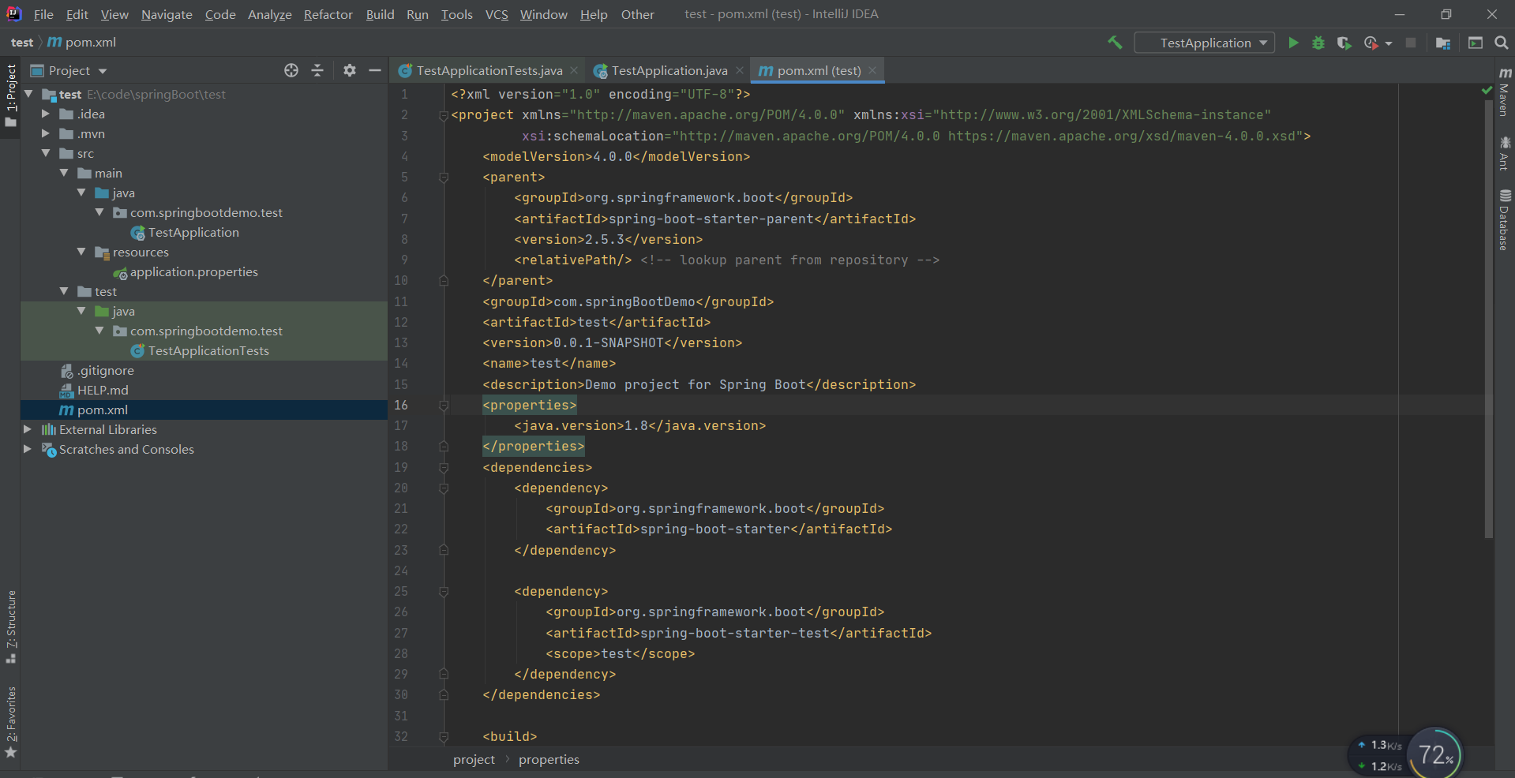Click the green inspection checkmark indicator
Image resolution: width=1515 pixels, height=778 pixels.
1487,92
